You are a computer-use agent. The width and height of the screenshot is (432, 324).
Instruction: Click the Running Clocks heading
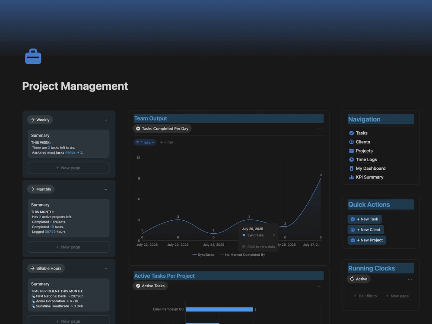[372, 268]
